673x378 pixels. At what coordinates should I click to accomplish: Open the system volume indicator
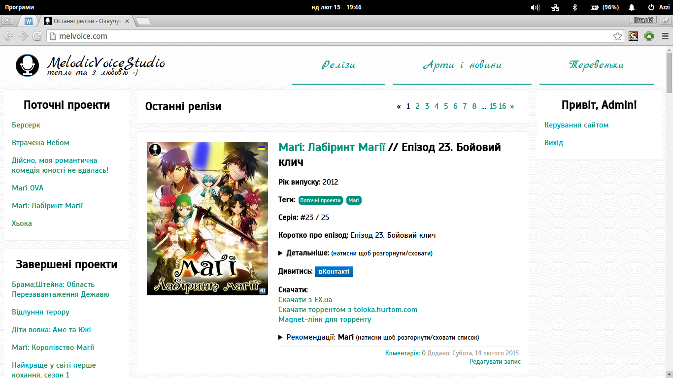pos(535,7)
